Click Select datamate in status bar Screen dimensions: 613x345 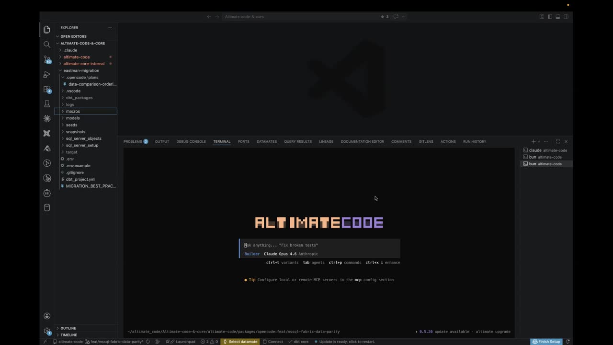(240, 342)
